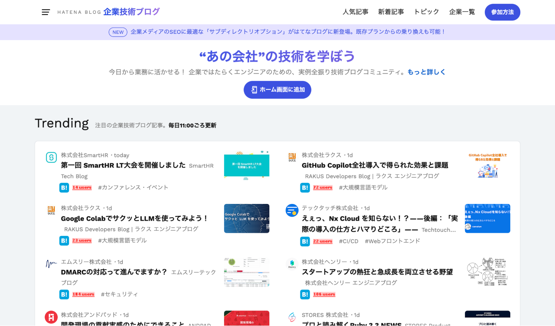Click STORES 株式会社 company name
555x326 pixels.
click(x=325, y=315)
